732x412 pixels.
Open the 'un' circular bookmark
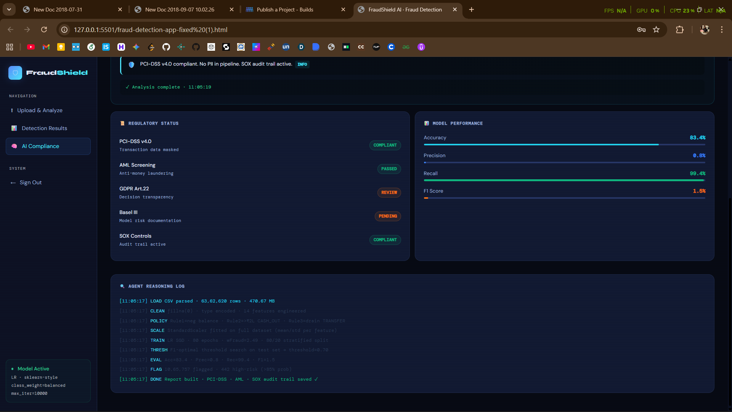(286, 47)
